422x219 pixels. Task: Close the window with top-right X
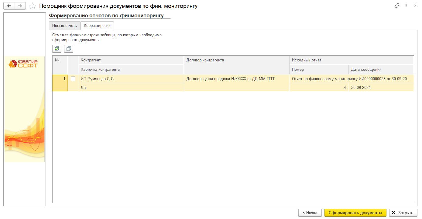415,6
